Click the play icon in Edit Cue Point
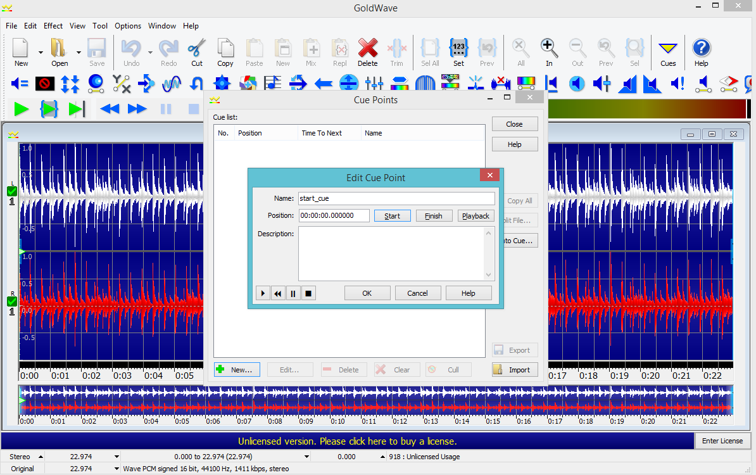 click(x=263, y=293)
